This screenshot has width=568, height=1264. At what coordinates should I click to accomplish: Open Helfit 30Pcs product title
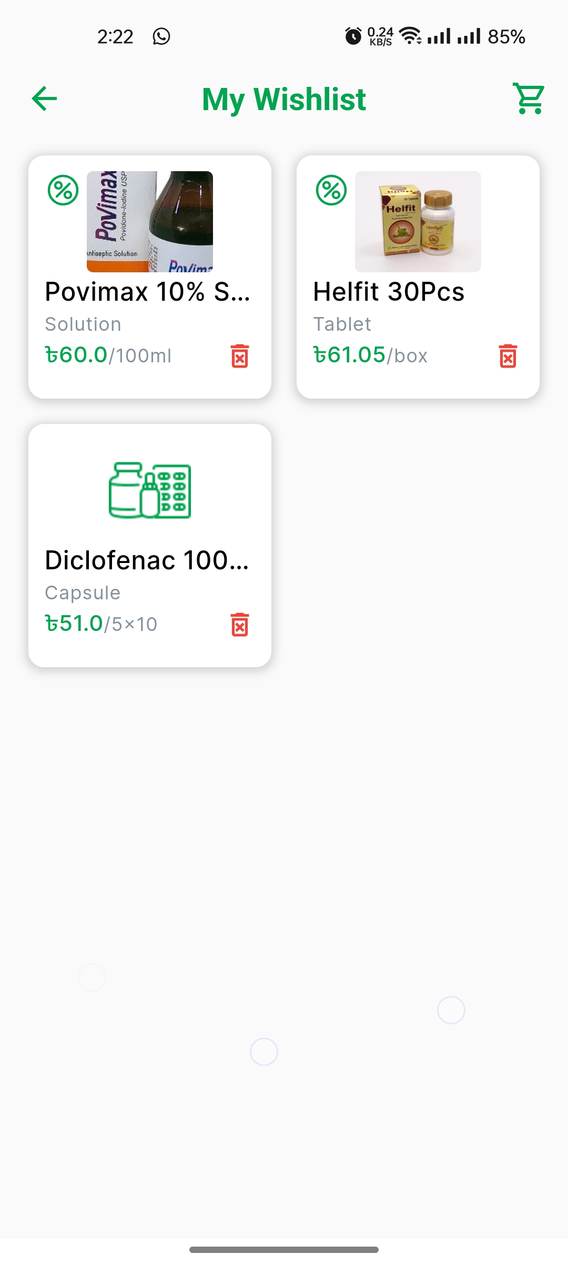pos(389,292)
